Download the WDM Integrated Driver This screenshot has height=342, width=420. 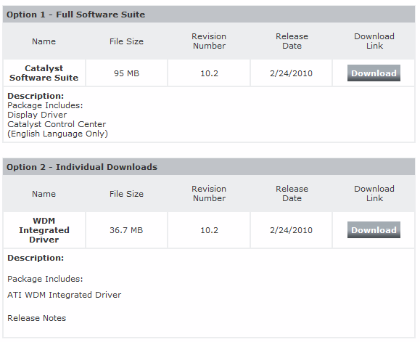[x=374, y=229]
